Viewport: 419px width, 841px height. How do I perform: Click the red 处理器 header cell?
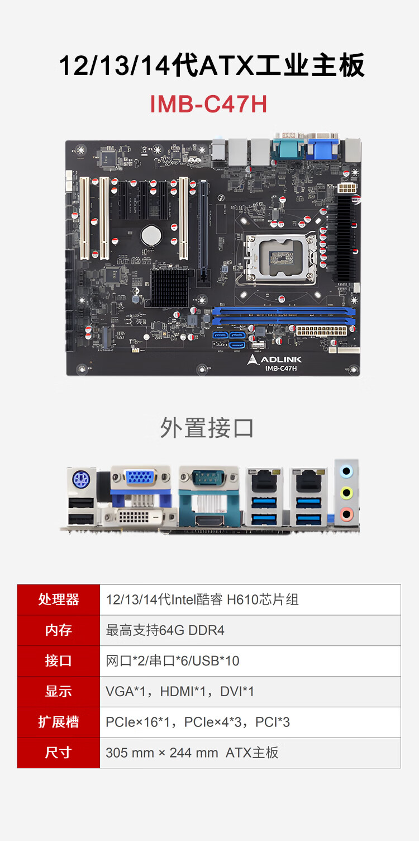59,600
